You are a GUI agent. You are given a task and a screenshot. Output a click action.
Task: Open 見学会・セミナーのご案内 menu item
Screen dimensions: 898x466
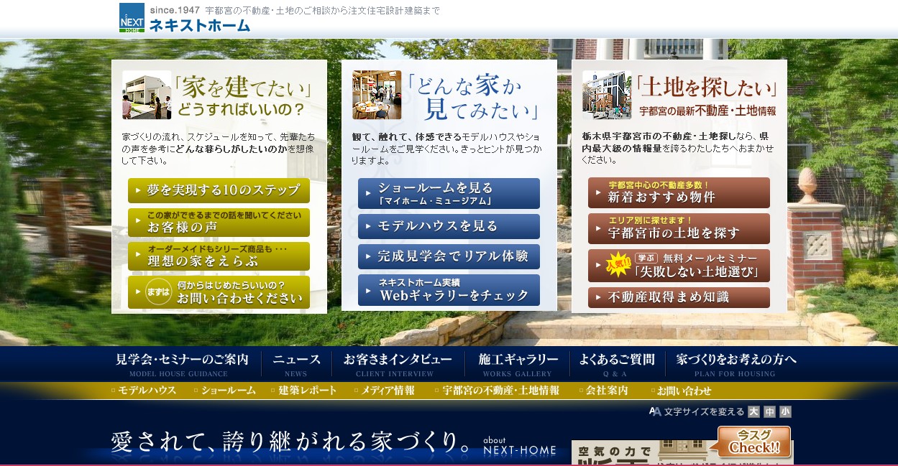[x=182, y=364]
